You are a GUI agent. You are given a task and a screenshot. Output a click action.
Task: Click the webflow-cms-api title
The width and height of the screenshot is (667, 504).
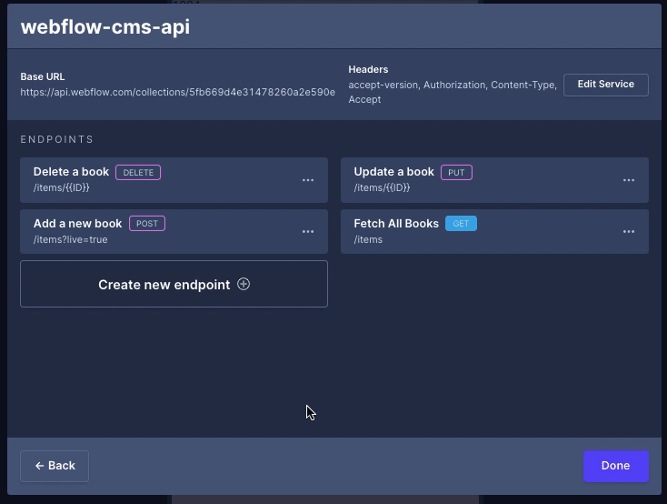[105, 27]
